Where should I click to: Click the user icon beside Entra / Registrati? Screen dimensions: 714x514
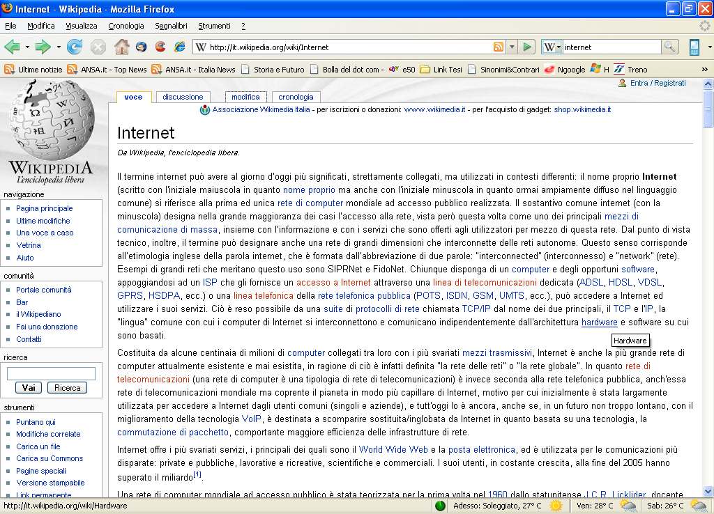click(x=622, y=83)
